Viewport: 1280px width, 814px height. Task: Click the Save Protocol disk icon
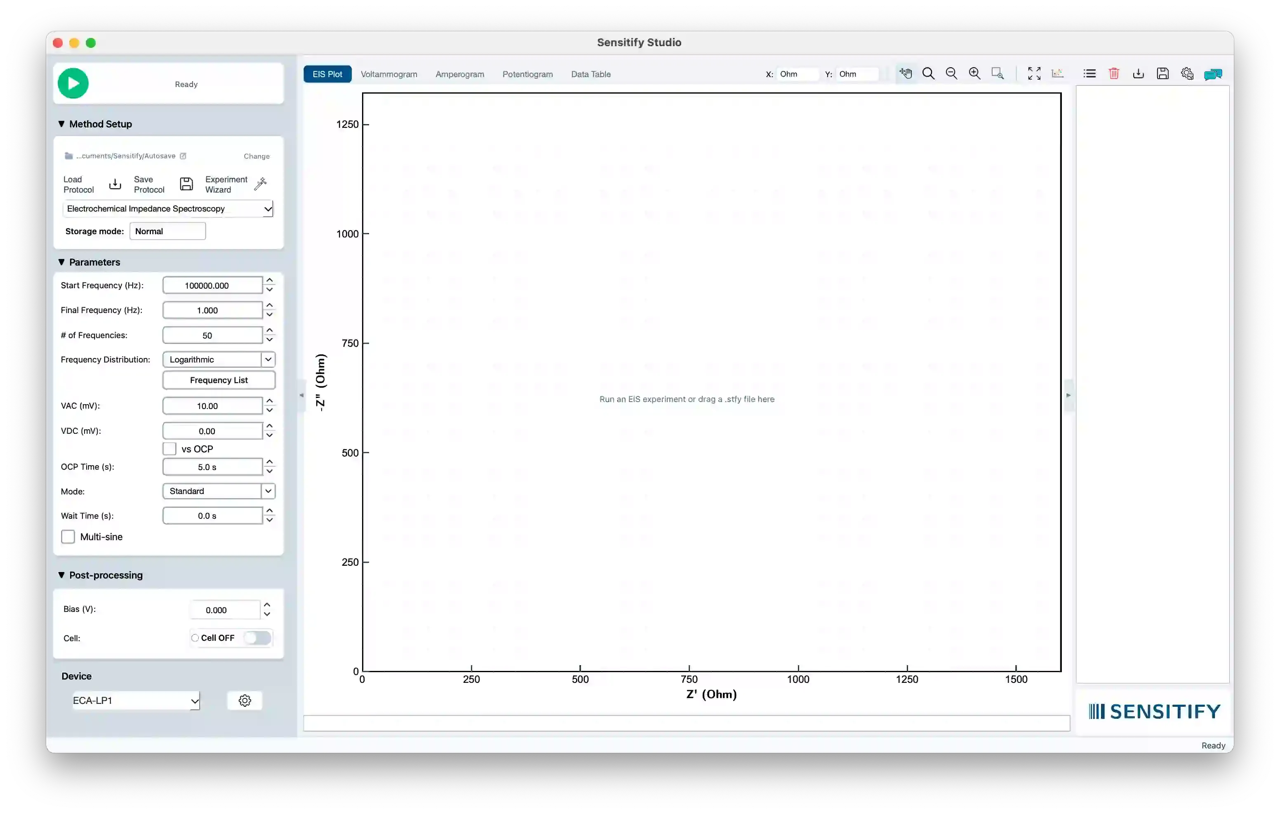point(186,184)
